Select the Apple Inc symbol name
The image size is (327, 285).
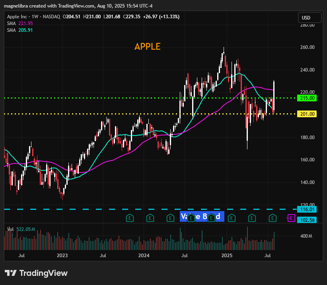coord(17,17)
